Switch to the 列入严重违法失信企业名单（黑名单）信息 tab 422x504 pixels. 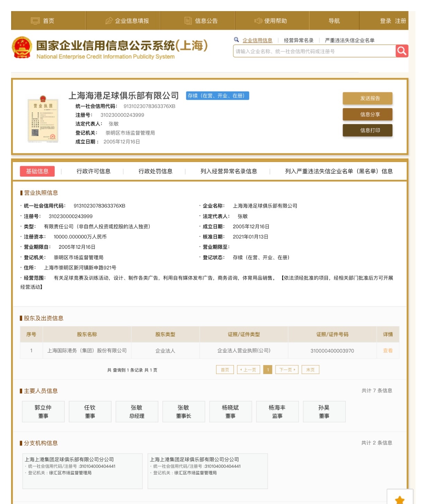[339, 171]
